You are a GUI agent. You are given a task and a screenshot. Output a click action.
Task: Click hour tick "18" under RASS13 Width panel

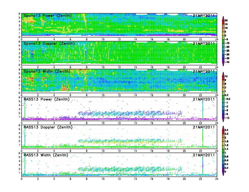168,179
